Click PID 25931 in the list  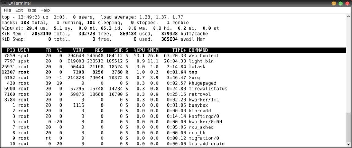tap(8, 67)
